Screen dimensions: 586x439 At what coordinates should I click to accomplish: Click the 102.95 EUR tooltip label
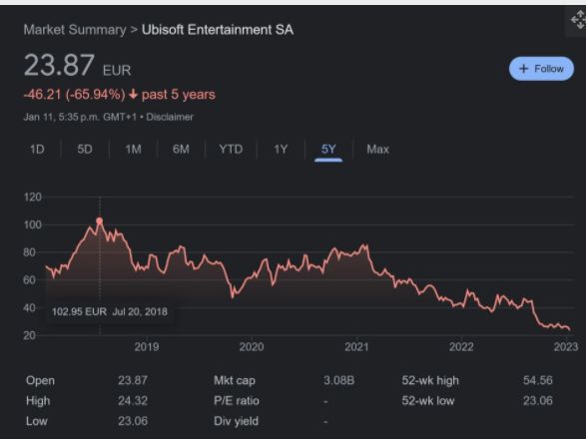(x=110, y=311)
